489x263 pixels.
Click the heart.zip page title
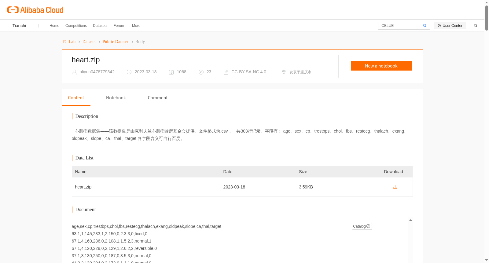coord(86,60)
